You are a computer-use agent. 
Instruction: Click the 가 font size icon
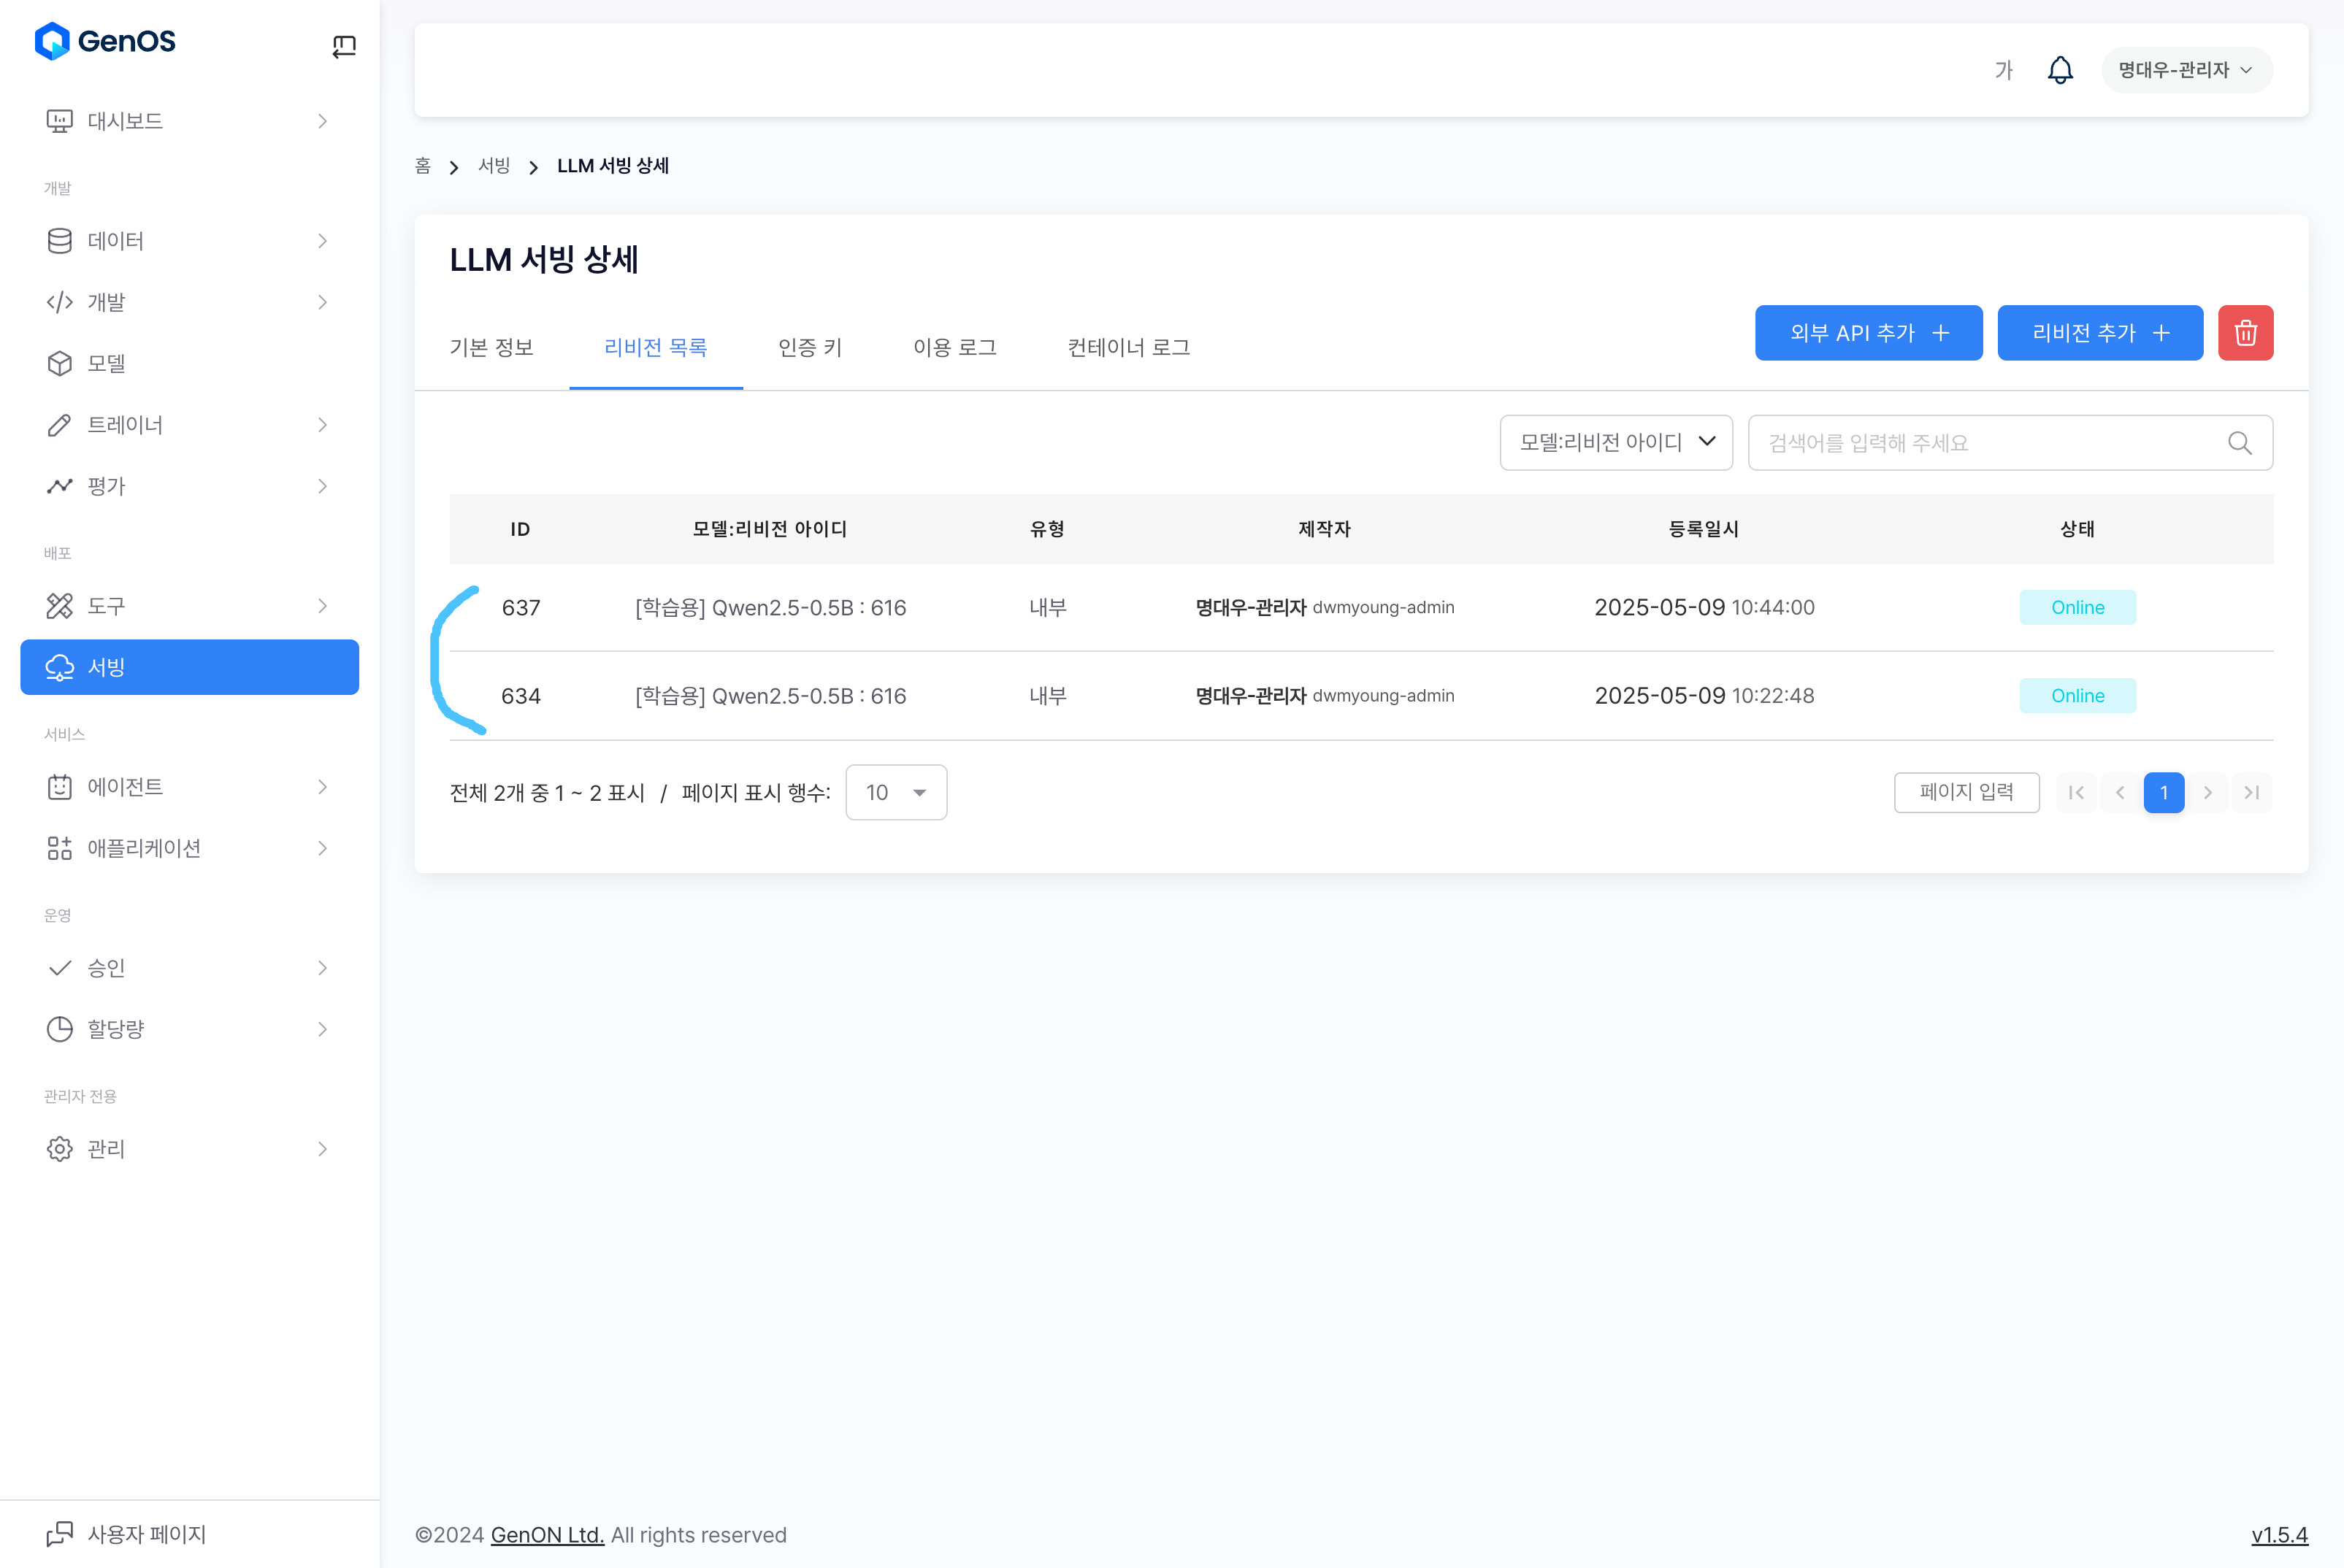pos(2003,70)
